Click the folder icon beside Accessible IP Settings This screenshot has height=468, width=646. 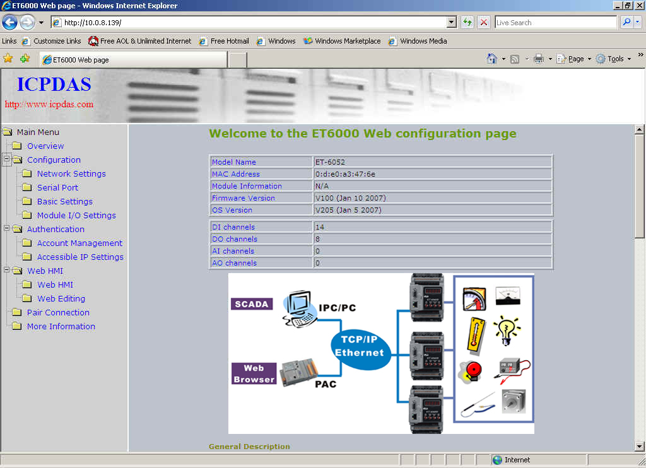coord(26,257)
